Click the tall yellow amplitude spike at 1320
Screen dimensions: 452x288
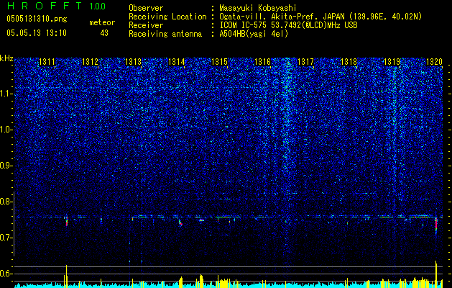[436, 274]
